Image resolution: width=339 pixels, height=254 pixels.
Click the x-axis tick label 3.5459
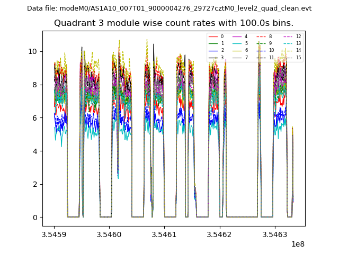[x=54, y=234]
